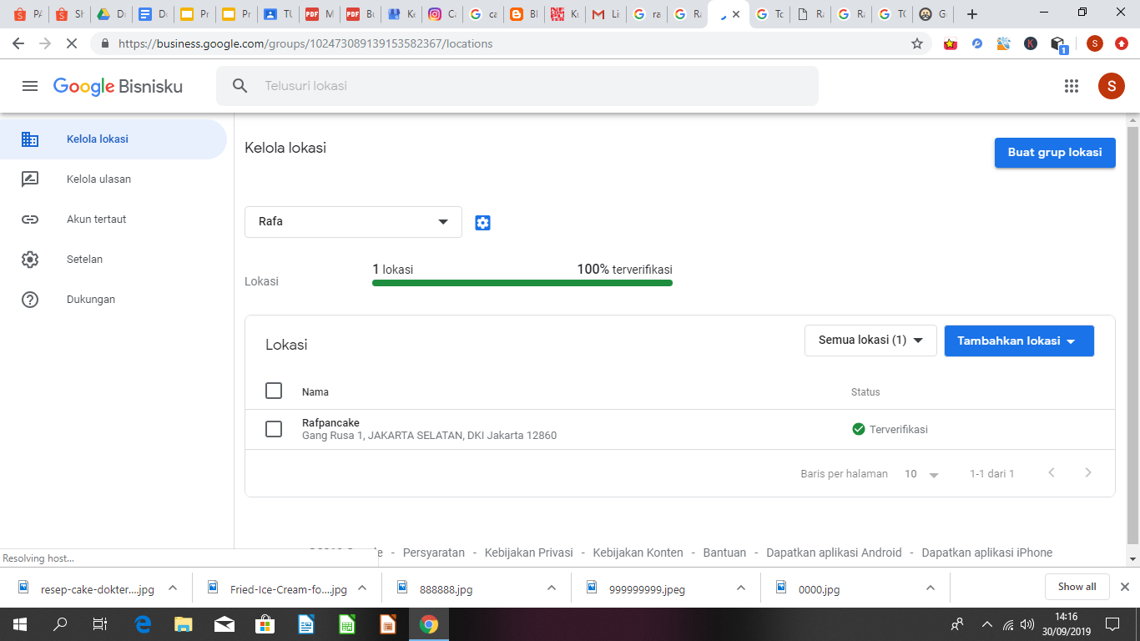
Task: Open Kebijakan Konten footer link
Action: 638,553
